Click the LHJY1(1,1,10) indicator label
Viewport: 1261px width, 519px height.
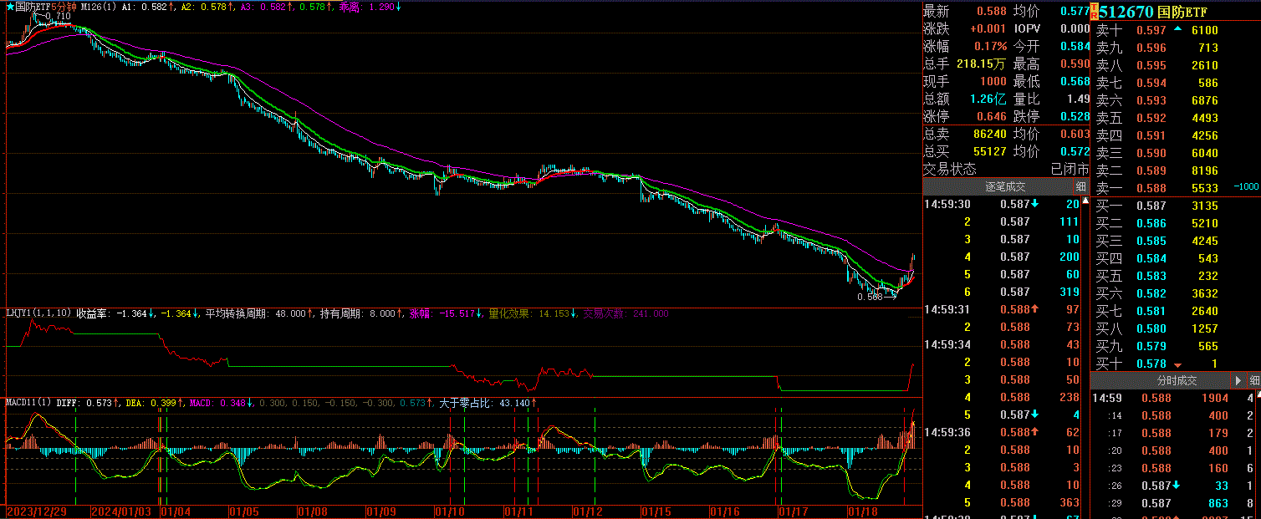pyautogui.click(x=38, y=314)
